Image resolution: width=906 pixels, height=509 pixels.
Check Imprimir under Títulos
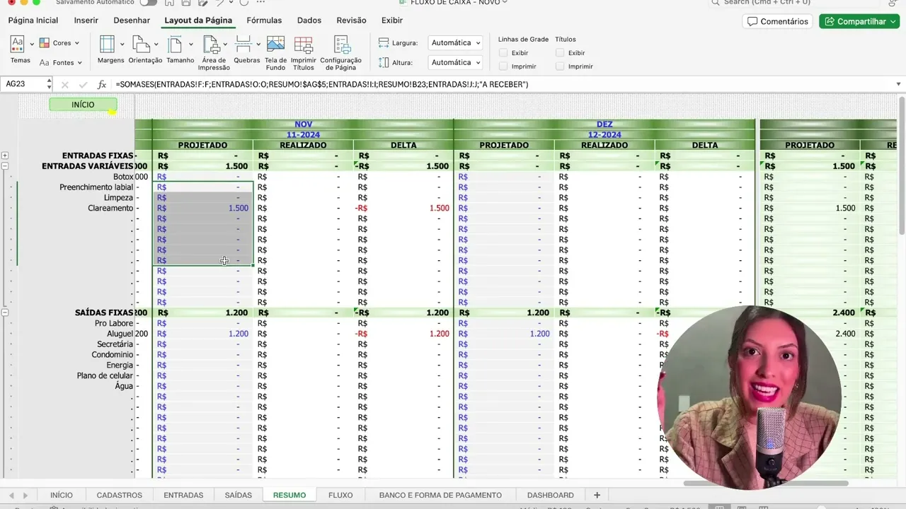click(x=560, y=66)
